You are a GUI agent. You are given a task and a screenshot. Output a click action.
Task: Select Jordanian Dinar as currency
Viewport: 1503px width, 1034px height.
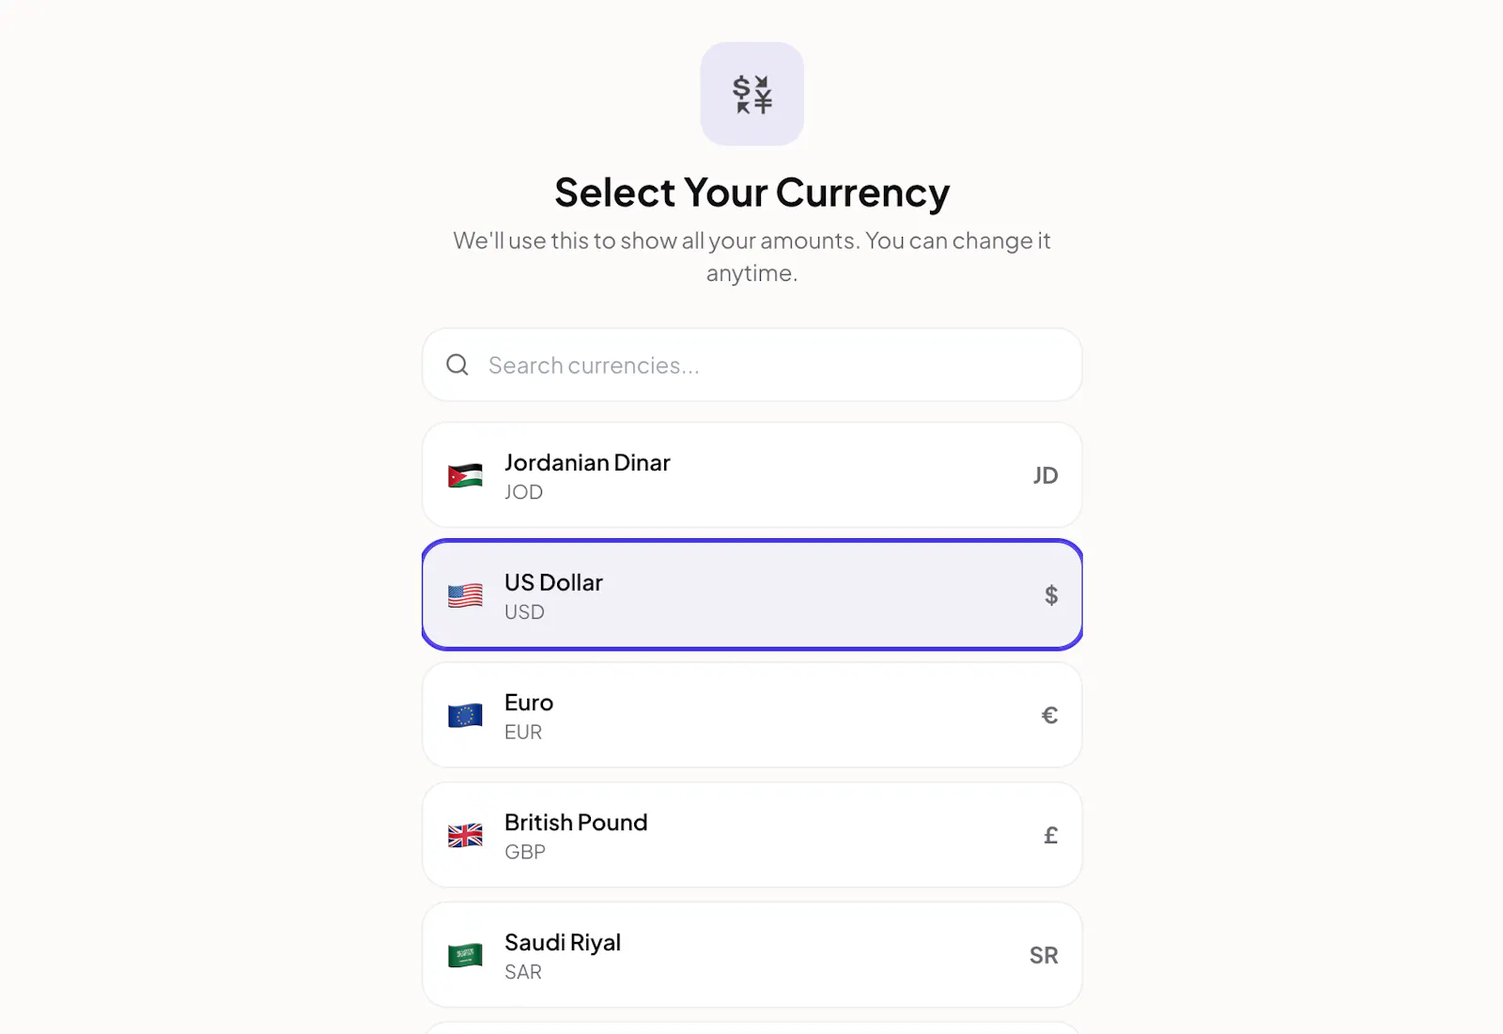coord(752,475)
